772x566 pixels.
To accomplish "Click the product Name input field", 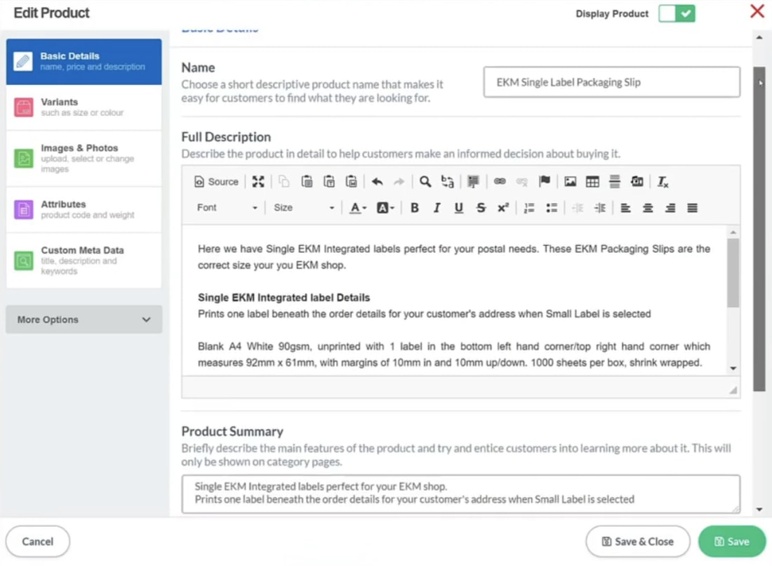I will [x=611, y=82].
